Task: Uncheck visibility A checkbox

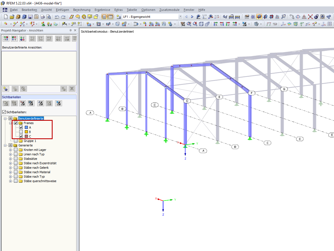Action: coord(21,127)
